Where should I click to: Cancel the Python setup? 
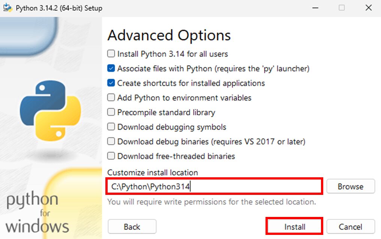tap(350, 226)
